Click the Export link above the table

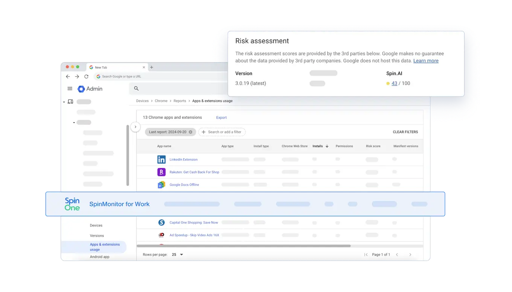click(x=221, y=117)
